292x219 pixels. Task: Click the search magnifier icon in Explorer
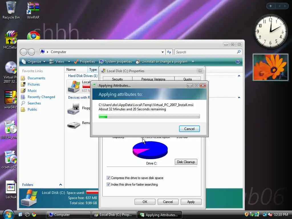239,52
